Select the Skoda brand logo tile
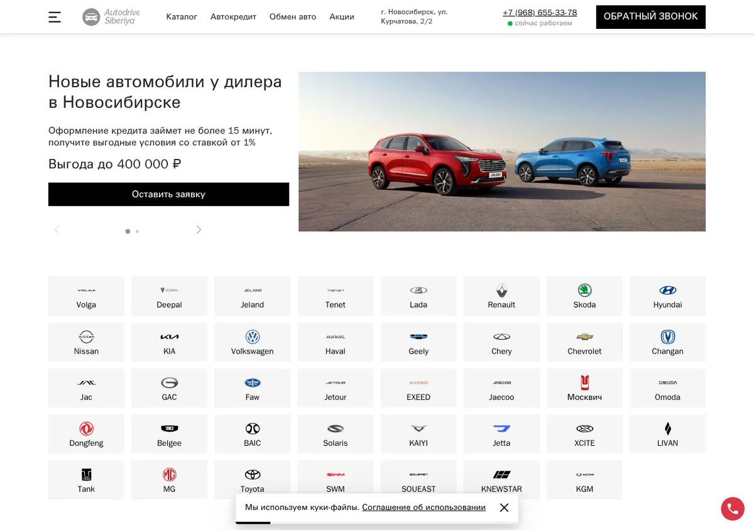 pyautogui.click(x=584, y=296)
